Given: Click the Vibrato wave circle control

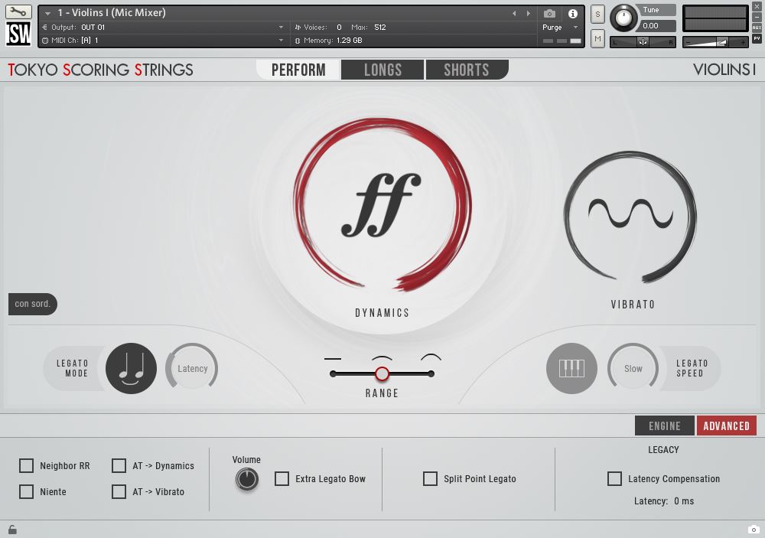Looking at the screenshot, I should 630,217.
